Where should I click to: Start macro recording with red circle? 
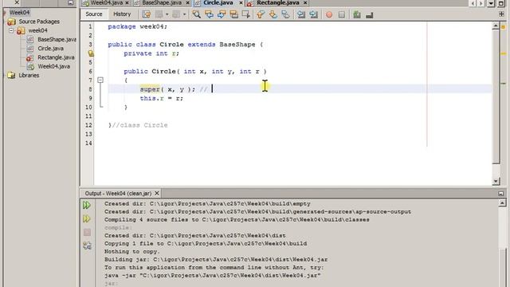[x=329, y=14]
